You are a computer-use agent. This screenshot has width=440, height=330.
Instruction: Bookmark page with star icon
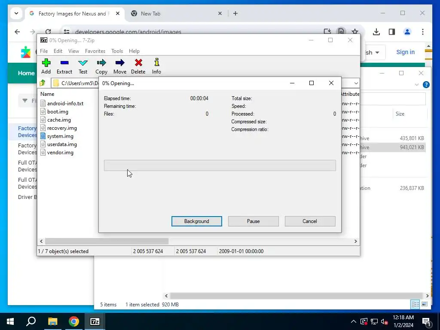click(x=355, y=32)
